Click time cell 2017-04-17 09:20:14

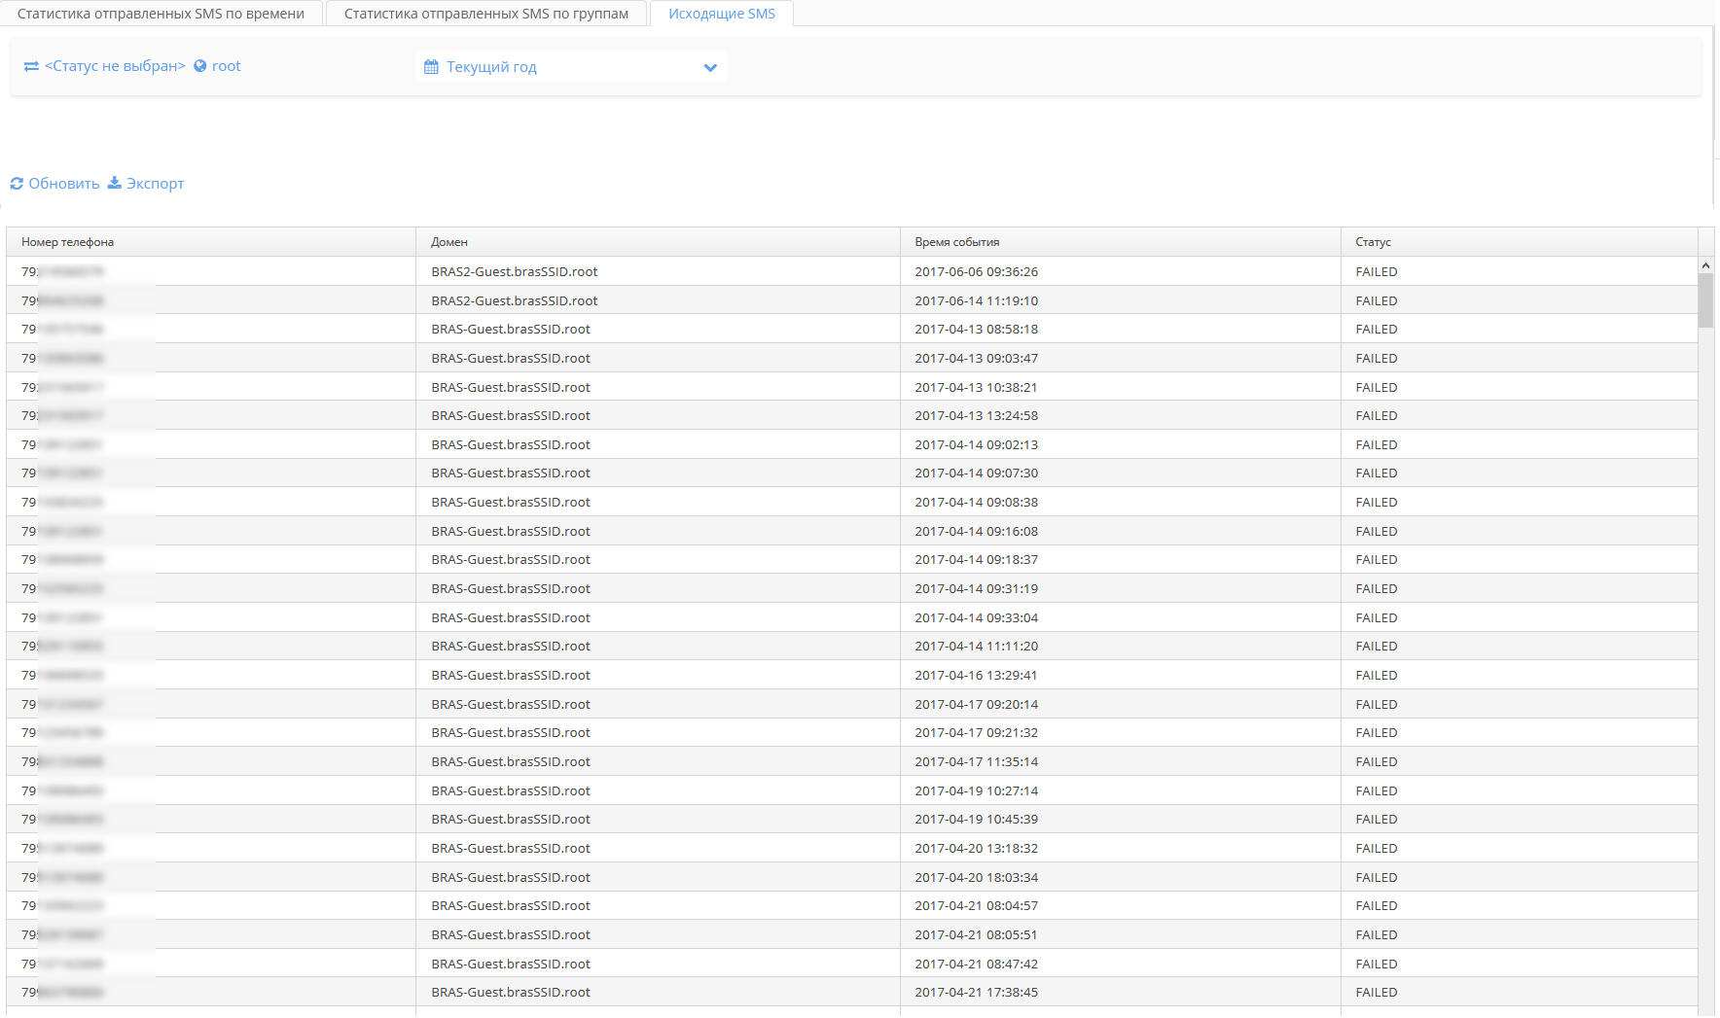tap(1121, 704)
